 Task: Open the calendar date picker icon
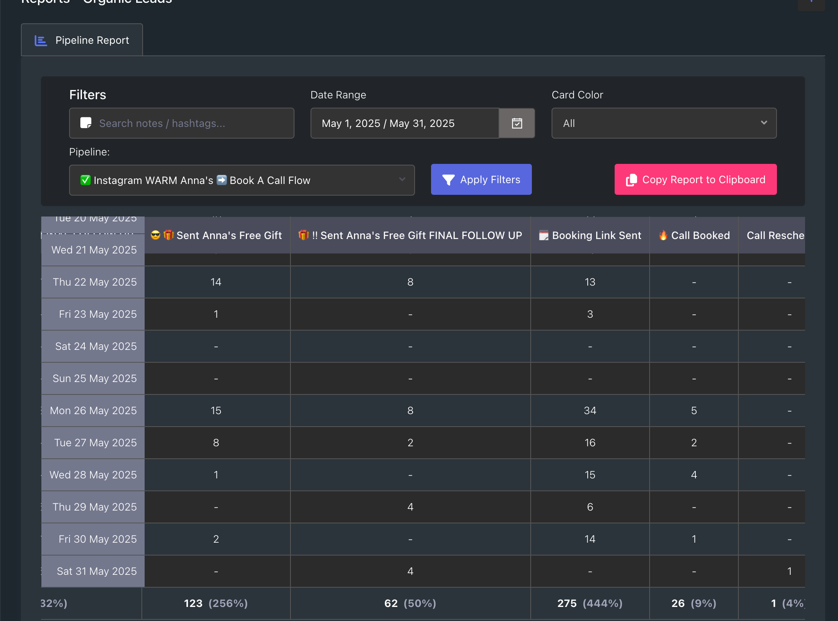pyautogui.click(x=517, y=123)
